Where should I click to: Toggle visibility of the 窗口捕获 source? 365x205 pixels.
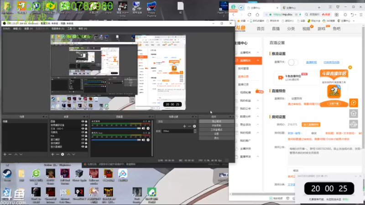tap(83, 139)
